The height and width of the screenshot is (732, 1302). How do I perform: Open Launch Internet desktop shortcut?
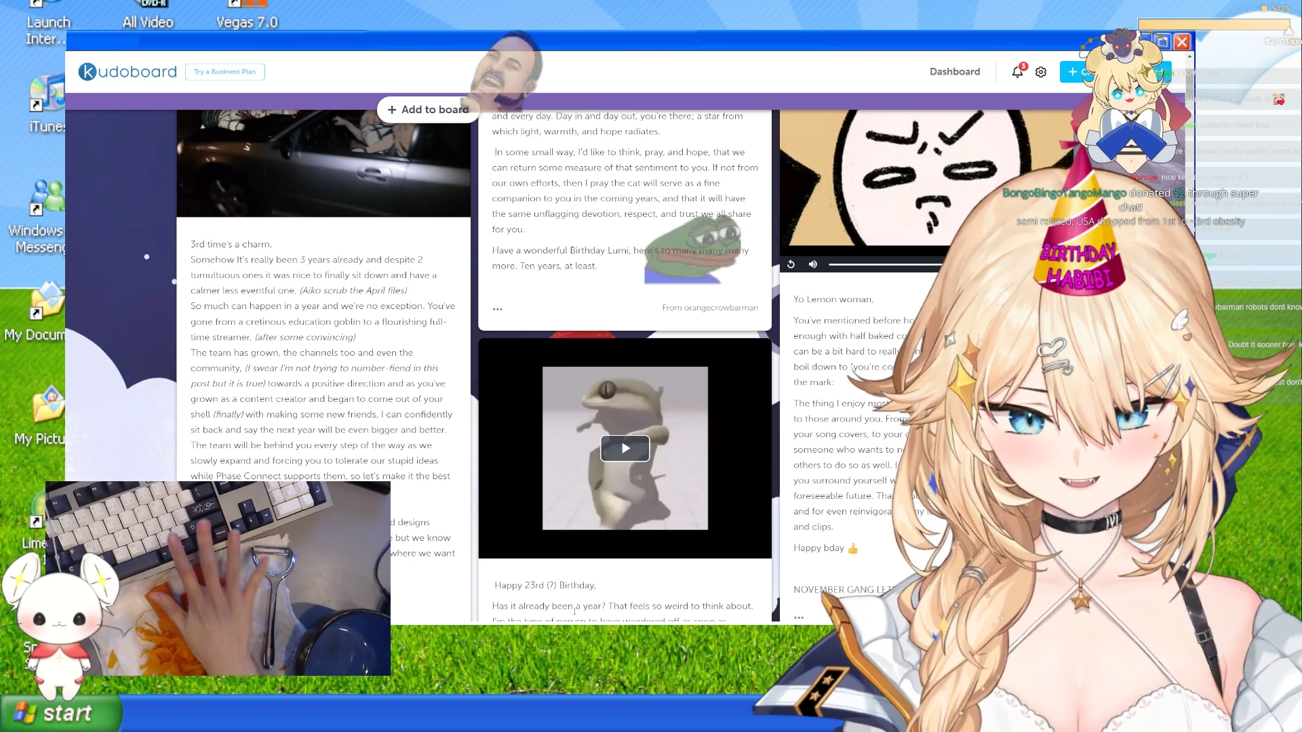[47, 24]
